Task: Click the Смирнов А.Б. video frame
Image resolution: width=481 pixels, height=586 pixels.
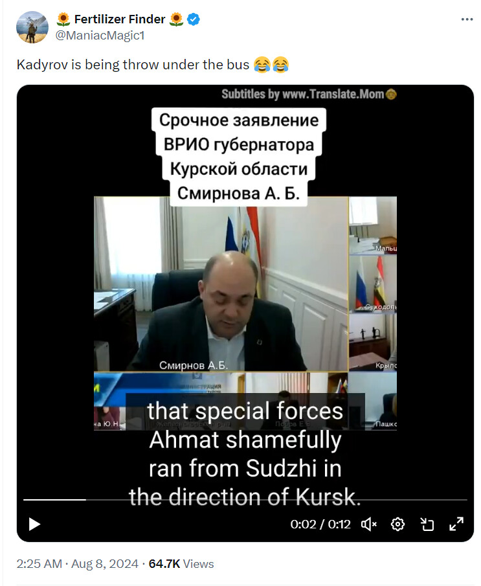Action: coord(221,284)
